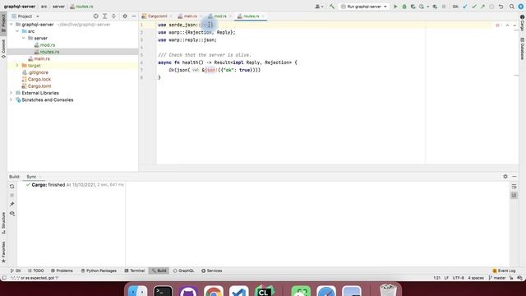
Task: Open Chrome from the Dock
Action: [214, 291]
